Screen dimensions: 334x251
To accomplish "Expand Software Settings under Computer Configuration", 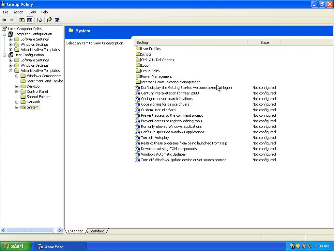I will point(10,39).
